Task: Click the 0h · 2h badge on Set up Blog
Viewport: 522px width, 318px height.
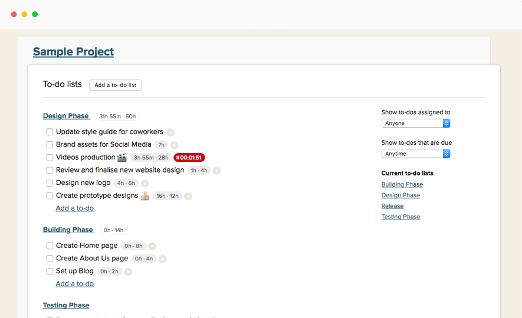Action: point(109,271)
